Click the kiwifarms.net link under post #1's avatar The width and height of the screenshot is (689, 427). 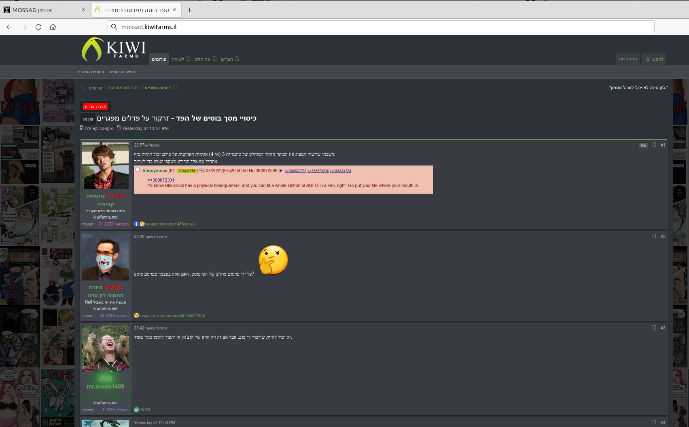(x=106, y=217)
